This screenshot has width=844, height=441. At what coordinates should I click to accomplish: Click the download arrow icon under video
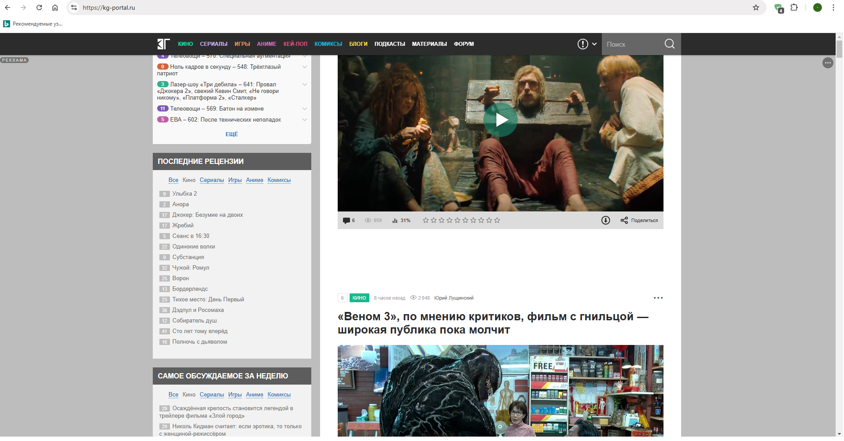click(x=606, y=220)
